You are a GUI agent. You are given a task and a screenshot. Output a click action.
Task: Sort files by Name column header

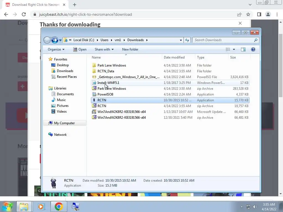coord(96,57)
